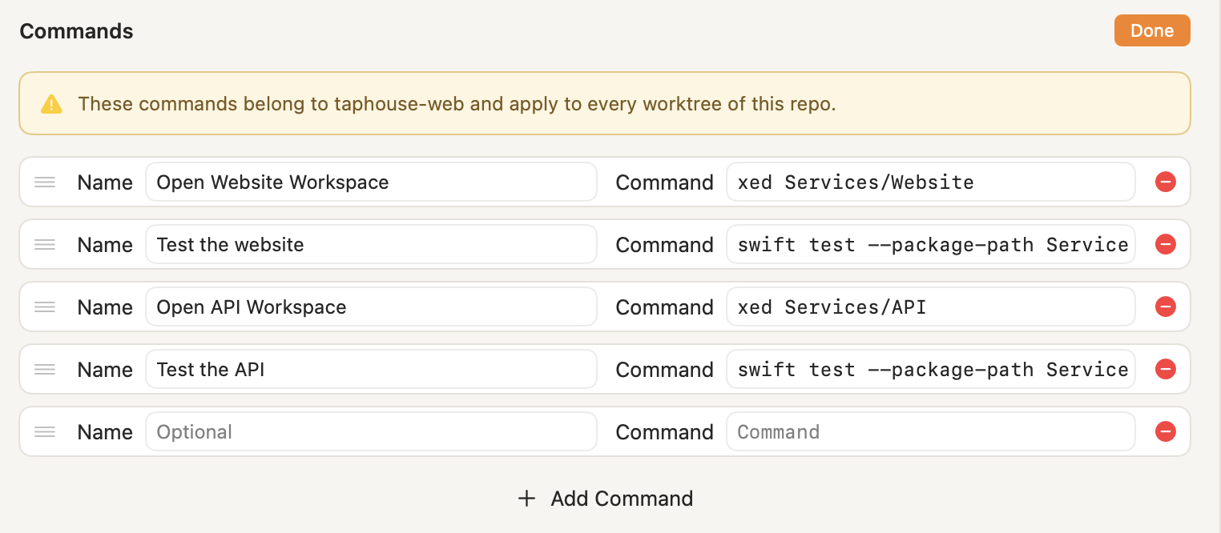Grab drag handle for Open Website Workspace

pyautogui.click(x=45, y=182)
